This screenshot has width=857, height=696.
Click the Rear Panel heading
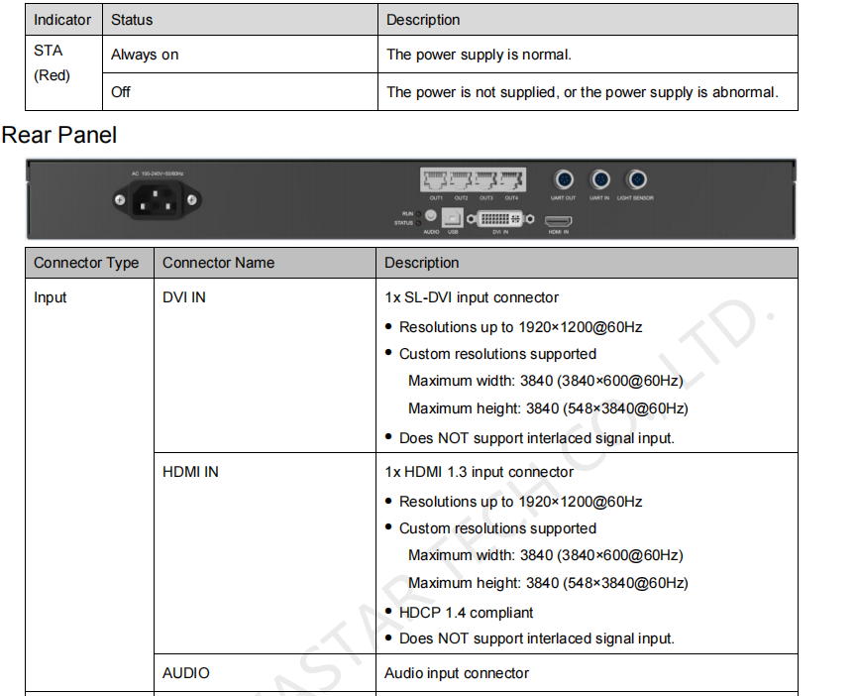[60, 136]
